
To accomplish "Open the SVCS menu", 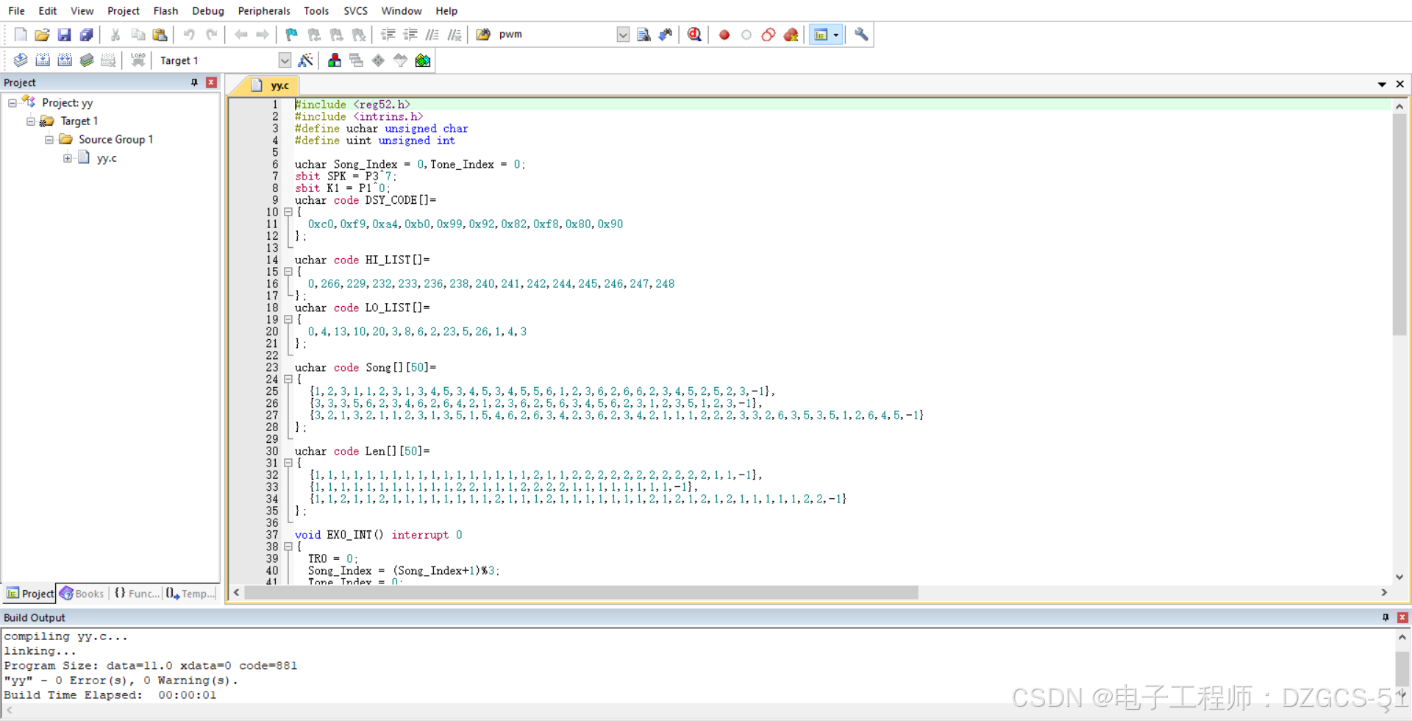I will pos(356,11).
